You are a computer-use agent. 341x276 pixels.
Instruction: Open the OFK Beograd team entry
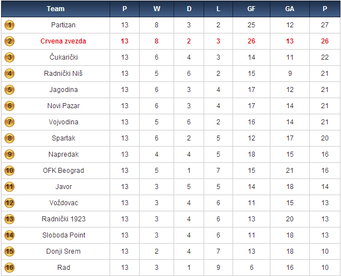tap(63, 171)
